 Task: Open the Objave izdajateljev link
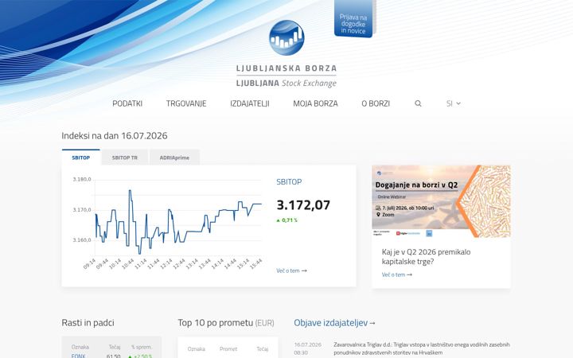334,322
